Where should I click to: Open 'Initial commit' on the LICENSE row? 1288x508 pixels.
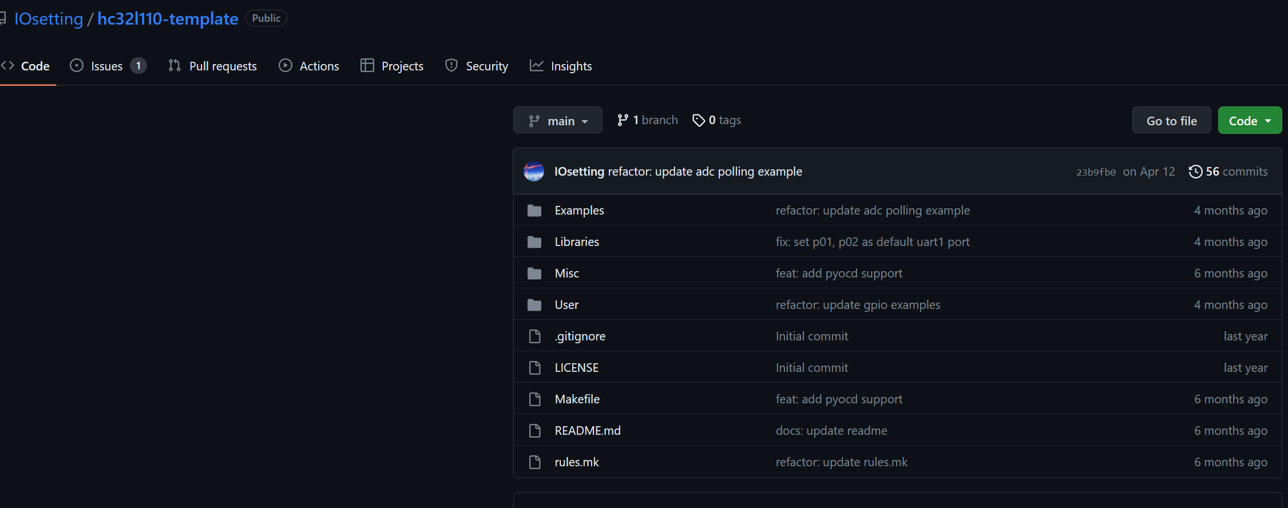coord(811,368)
